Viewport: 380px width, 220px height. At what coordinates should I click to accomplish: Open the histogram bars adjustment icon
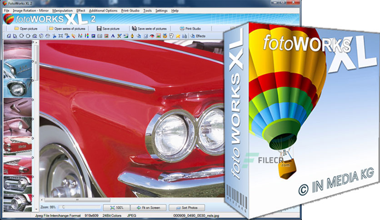pos(80,36)
